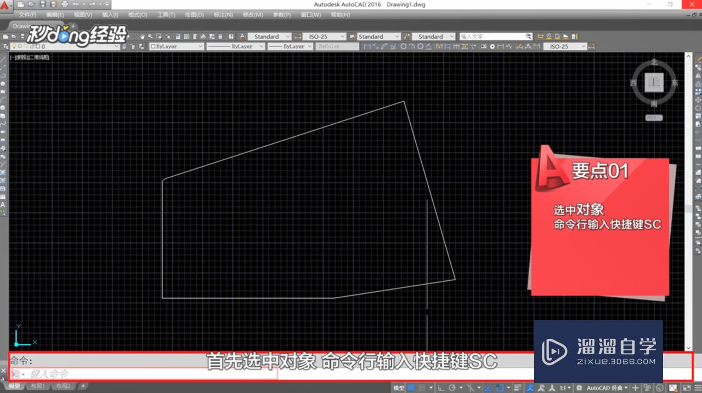Select the Center Mark dimension icon
The width and height of the screenshot is (702, 393).
click(x=492, y=47)
